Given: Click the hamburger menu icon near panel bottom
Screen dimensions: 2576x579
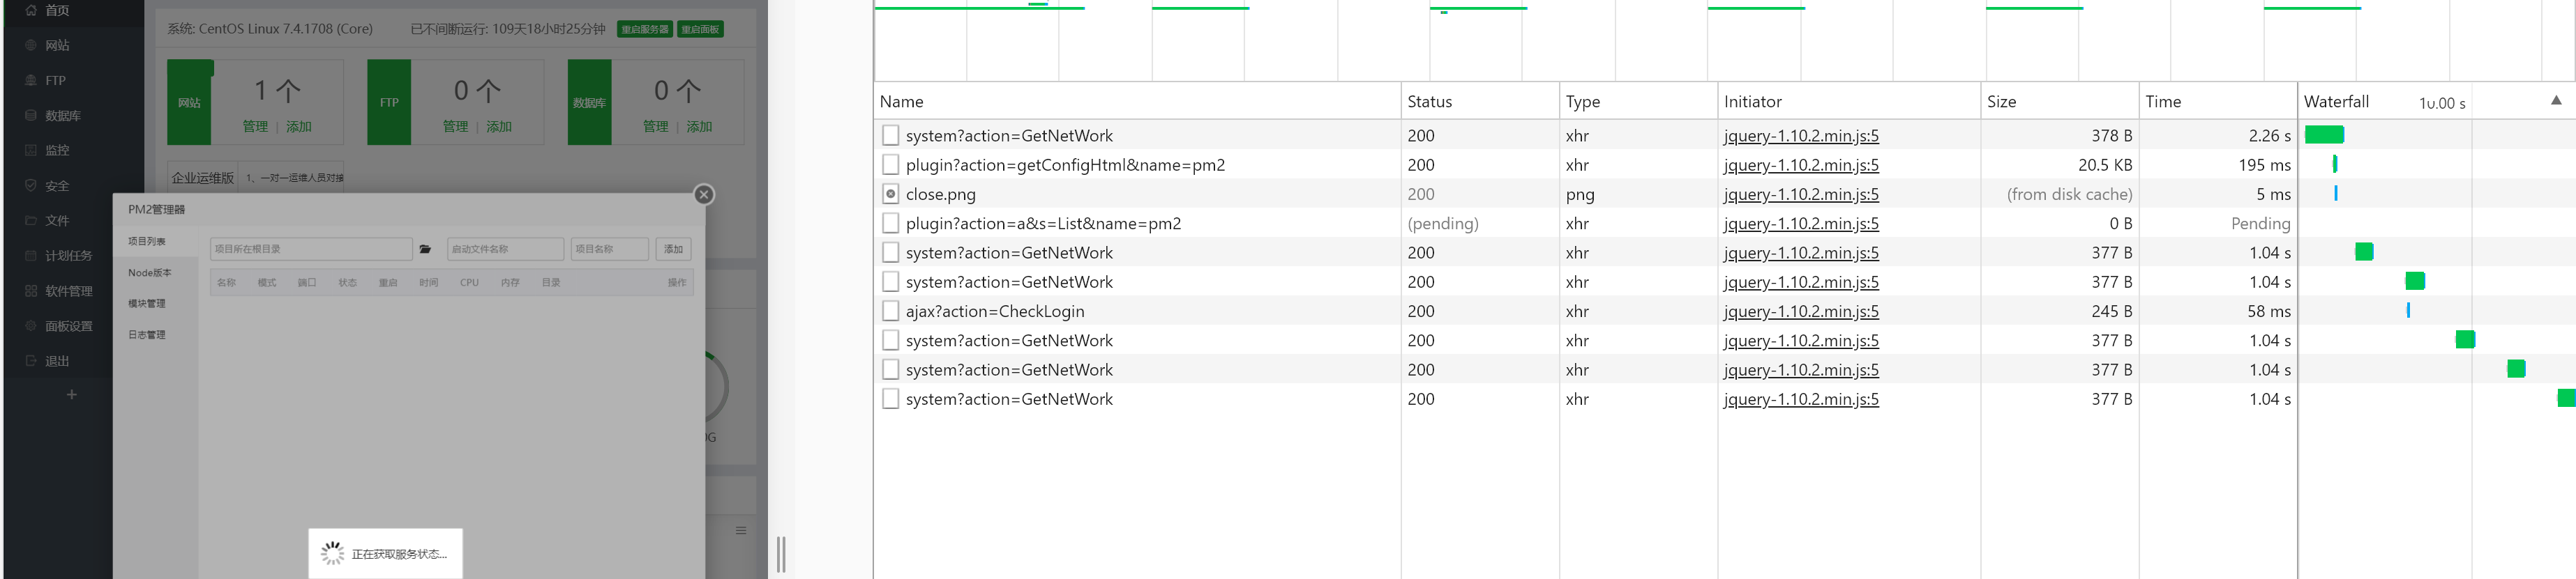Looking at the screenshot, I should pos(741,530).
